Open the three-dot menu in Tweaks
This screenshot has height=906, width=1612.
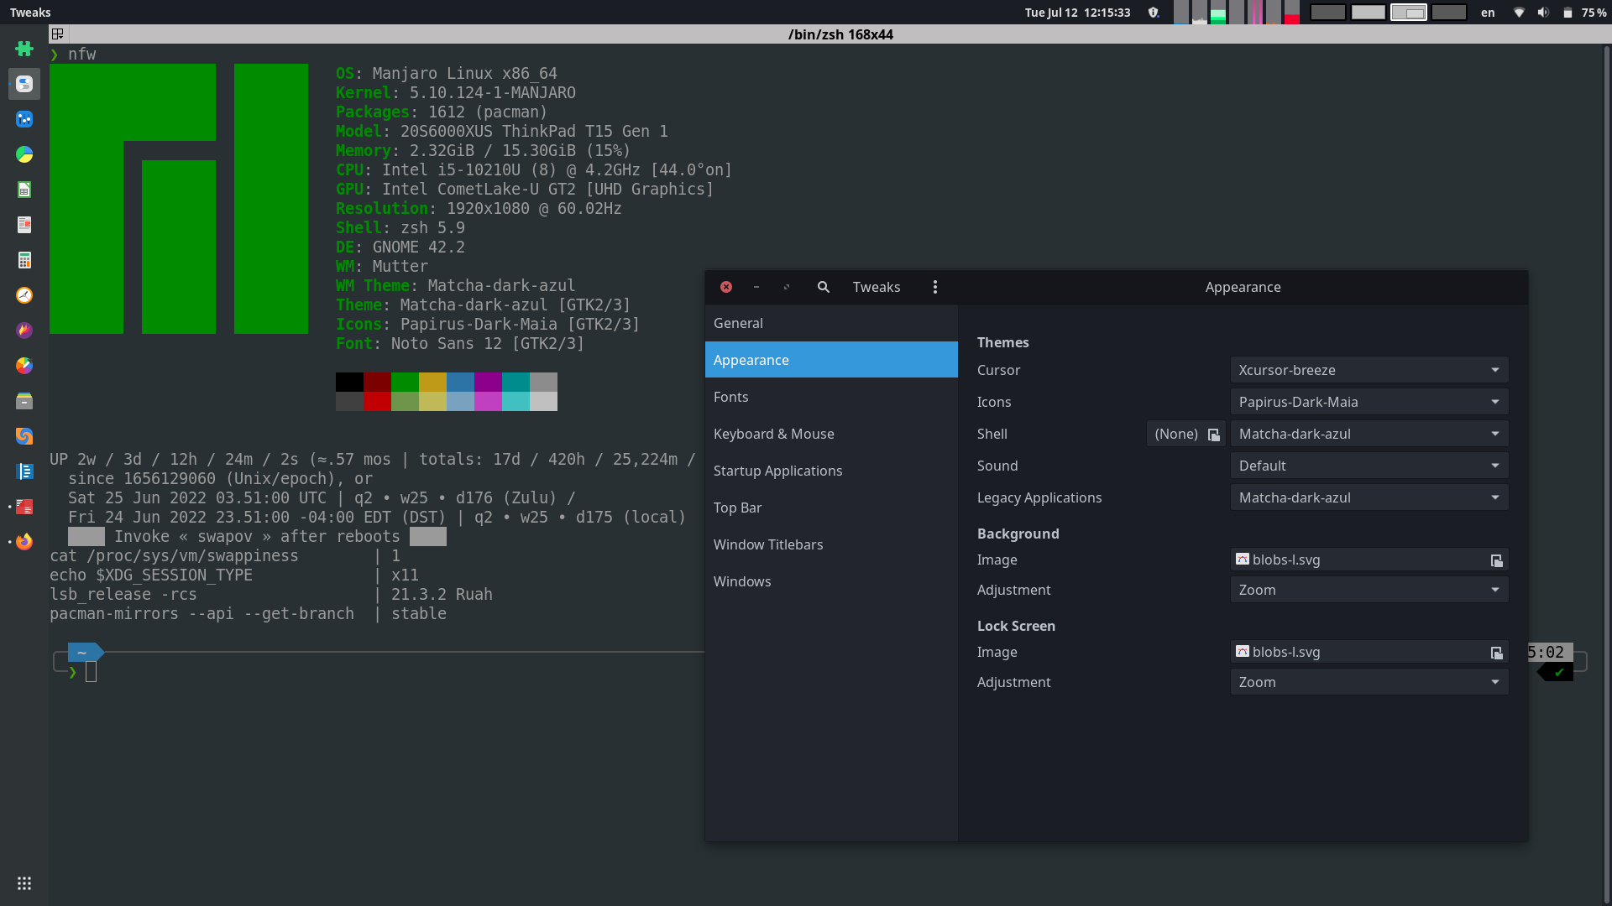[x=935, y=287]
